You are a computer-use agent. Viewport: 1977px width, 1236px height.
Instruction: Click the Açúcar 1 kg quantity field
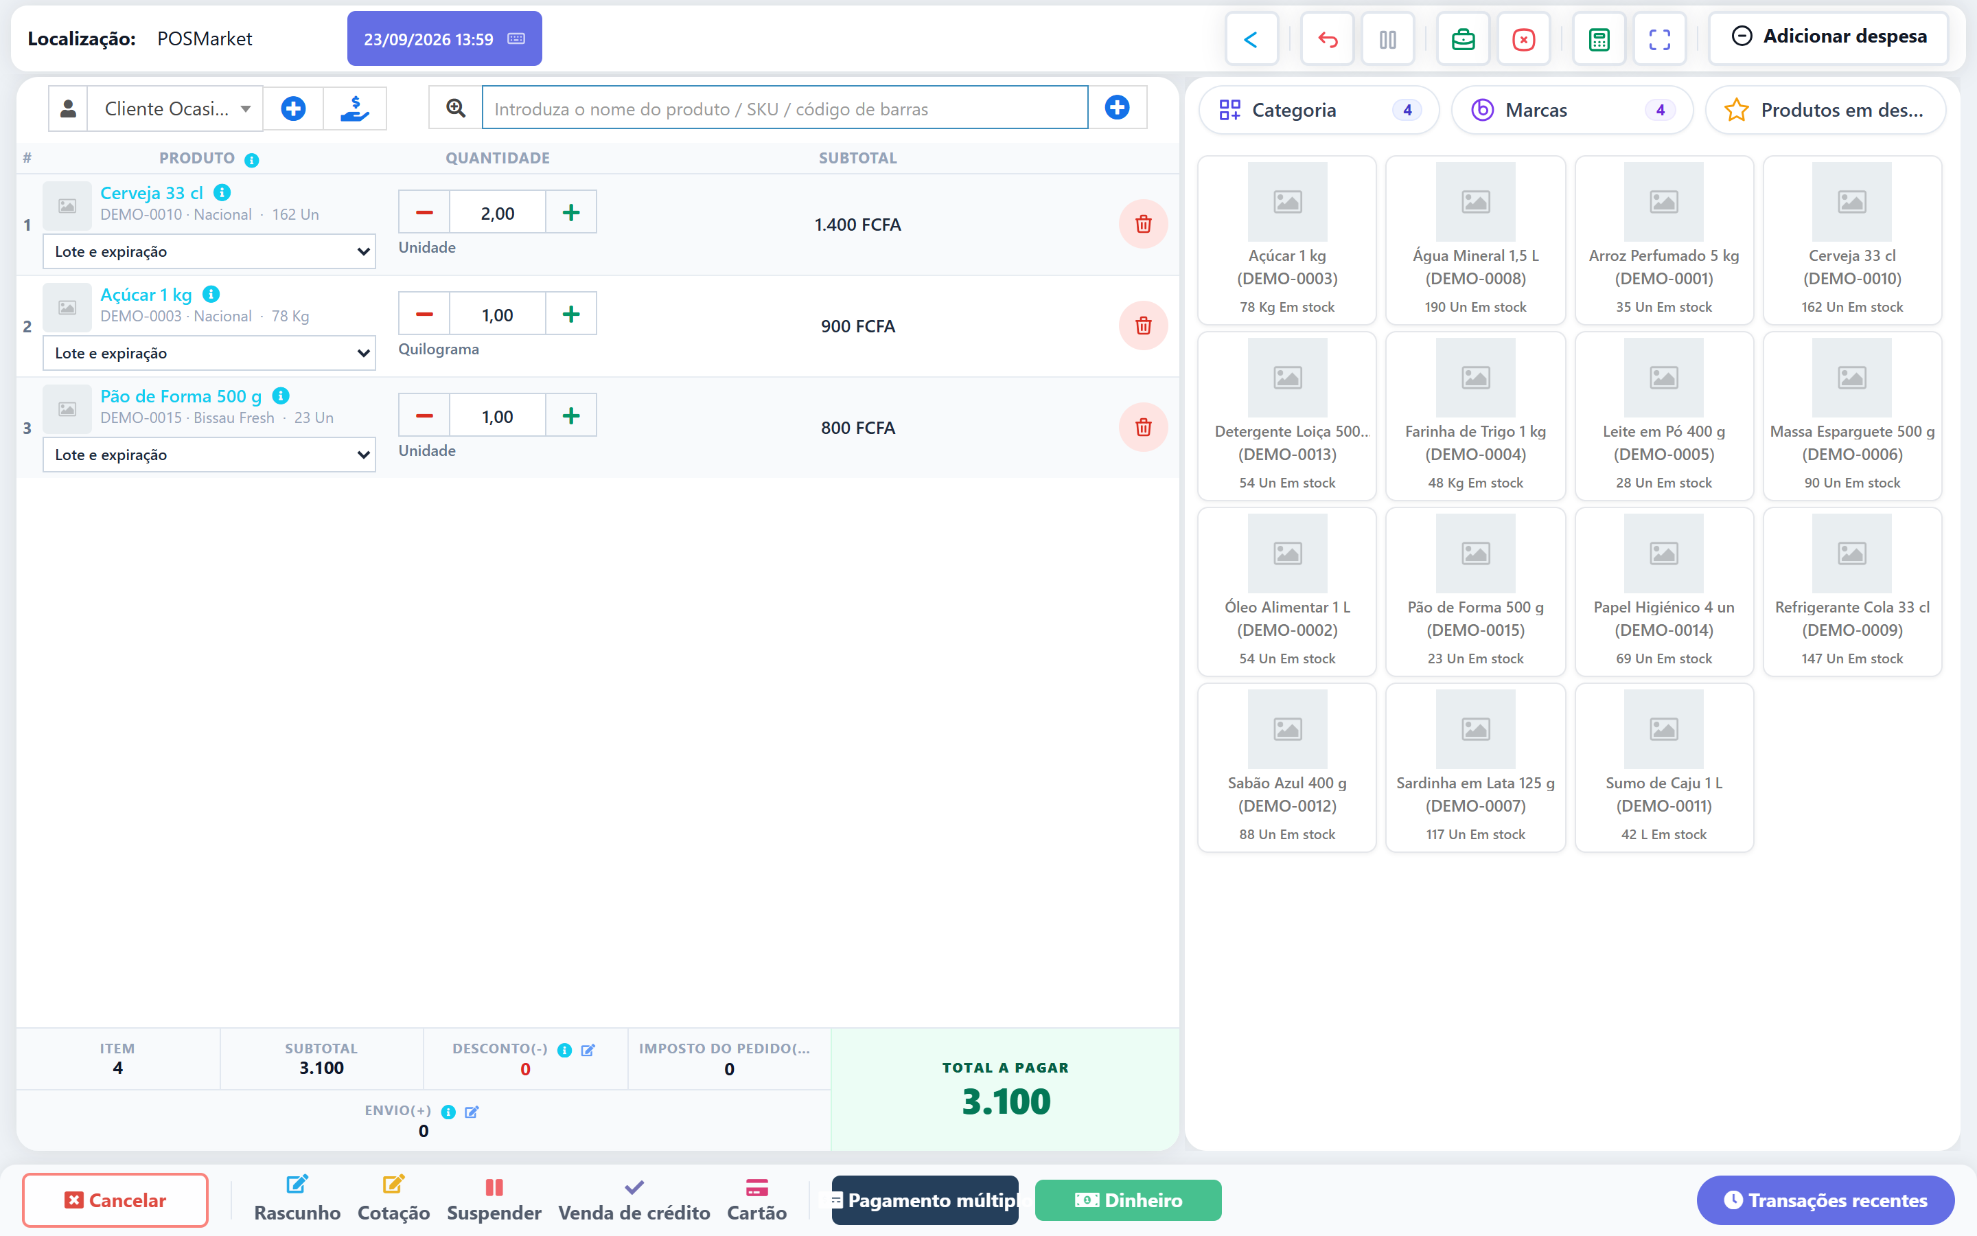(x=498, y=314)
